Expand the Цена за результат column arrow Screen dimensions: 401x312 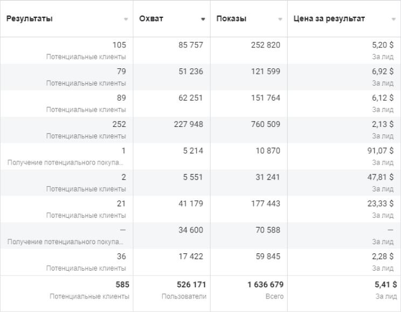[x=393, y=19]
